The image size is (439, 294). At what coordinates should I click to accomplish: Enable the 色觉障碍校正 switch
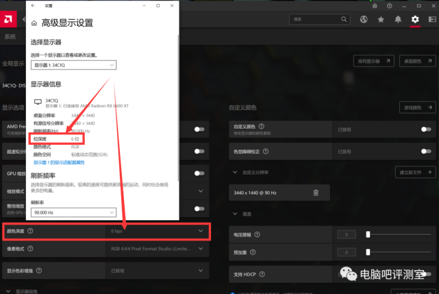coord(426,151)
